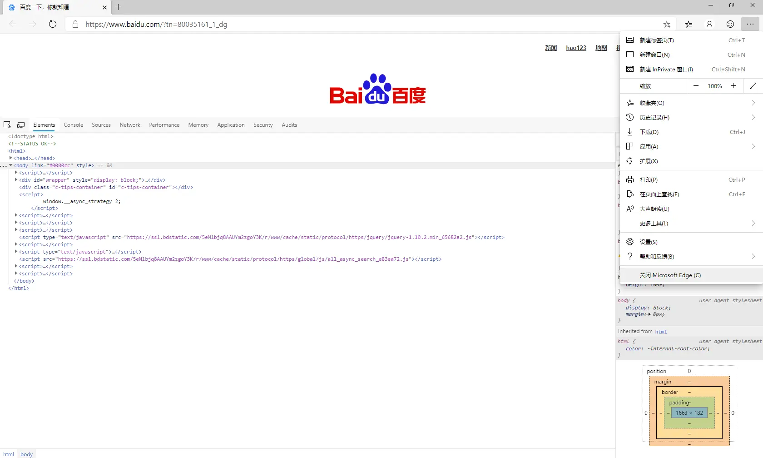Open the Audits tab
Screen dimensions: 763x458
pos(289,125)
